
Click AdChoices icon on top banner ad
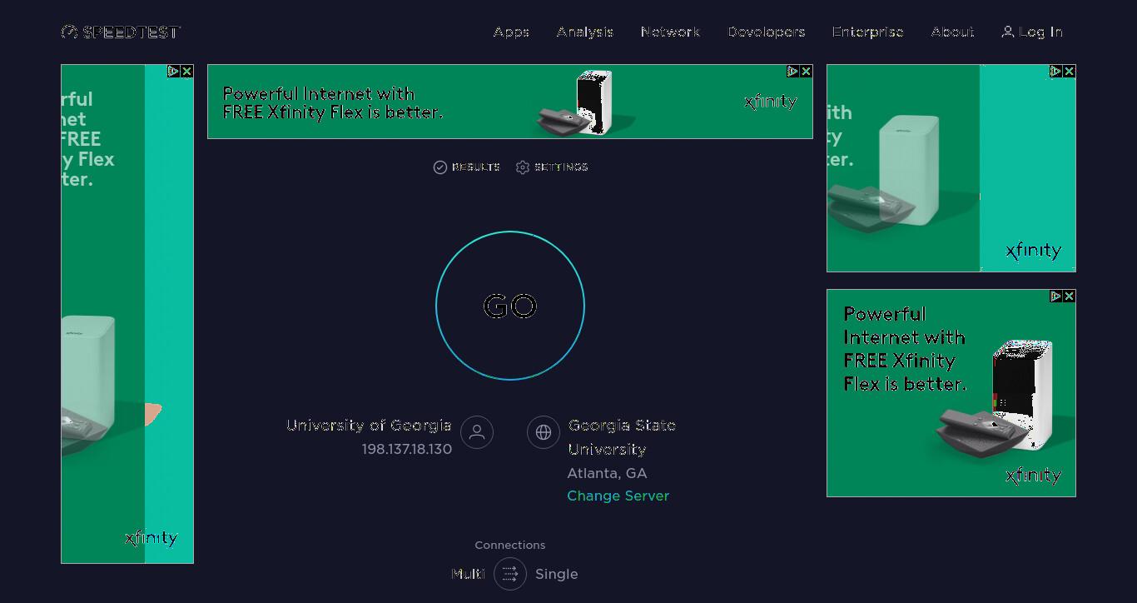(x=792, y=72)
